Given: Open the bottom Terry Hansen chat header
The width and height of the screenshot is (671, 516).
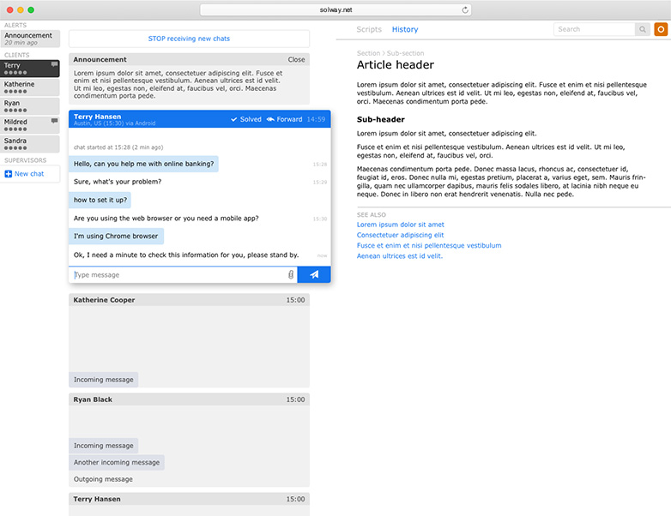Looking at the screenshot, I should click(x=189, y=499).
